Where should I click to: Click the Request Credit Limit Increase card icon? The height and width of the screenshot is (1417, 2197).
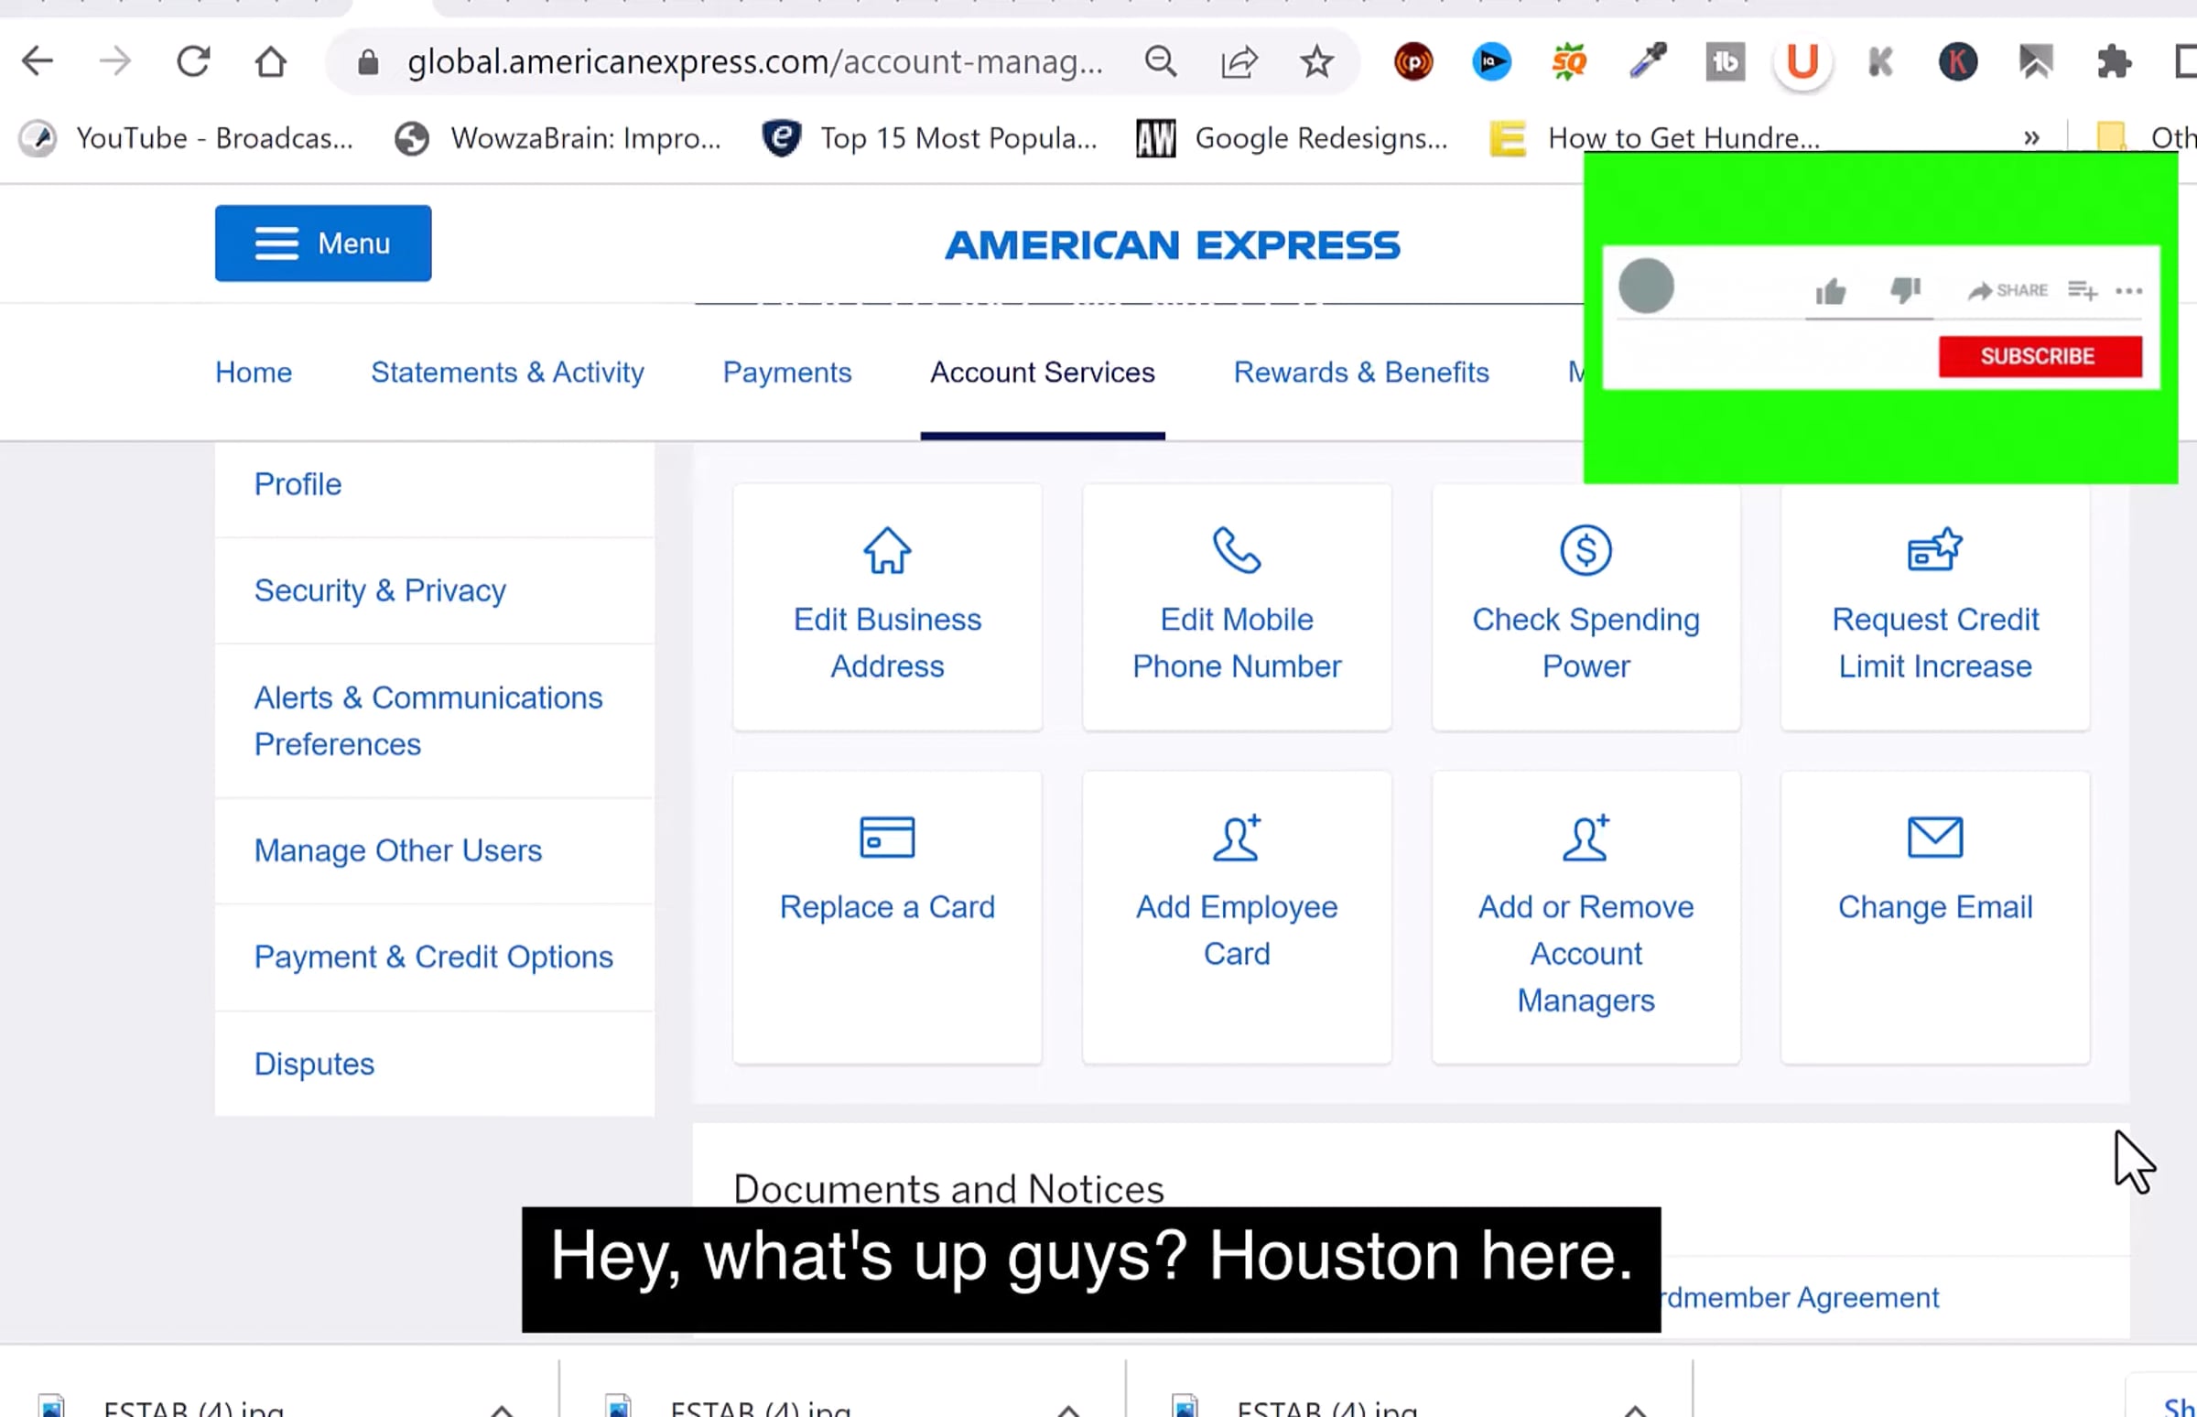1934,550
